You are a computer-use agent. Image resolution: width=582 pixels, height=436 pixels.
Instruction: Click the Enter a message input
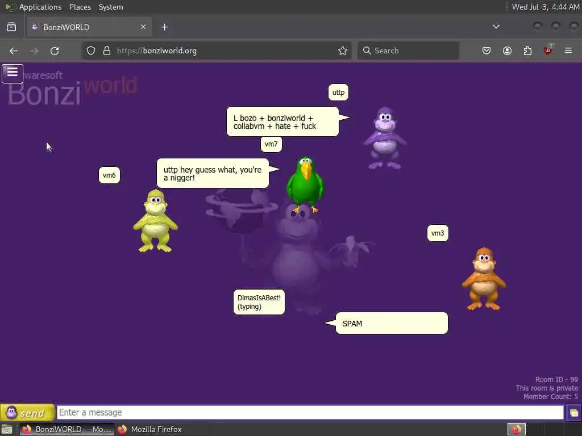310,412
